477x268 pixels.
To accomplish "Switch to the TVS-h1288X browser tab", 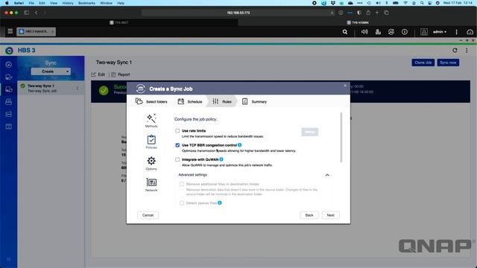I will (358, 22).
